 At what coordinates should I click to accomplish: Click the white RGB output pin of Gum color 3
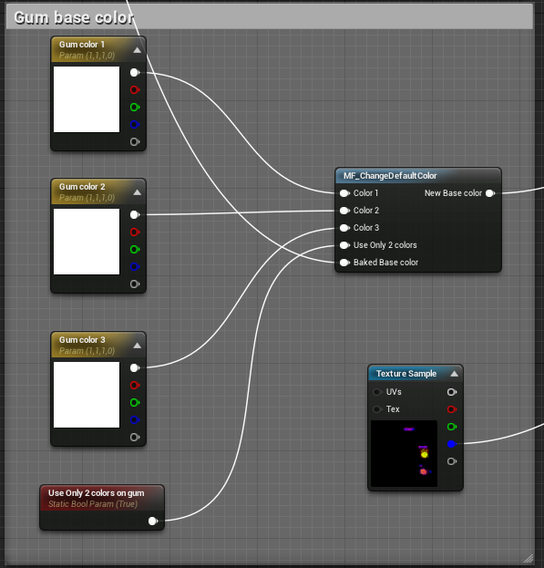(x=135, y=368)
